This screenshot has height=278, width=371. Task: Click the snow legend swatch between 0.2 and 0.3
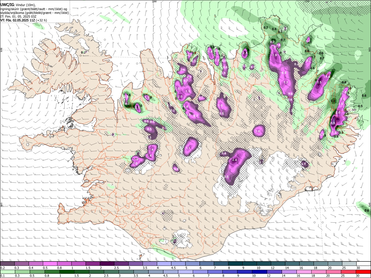7,264
